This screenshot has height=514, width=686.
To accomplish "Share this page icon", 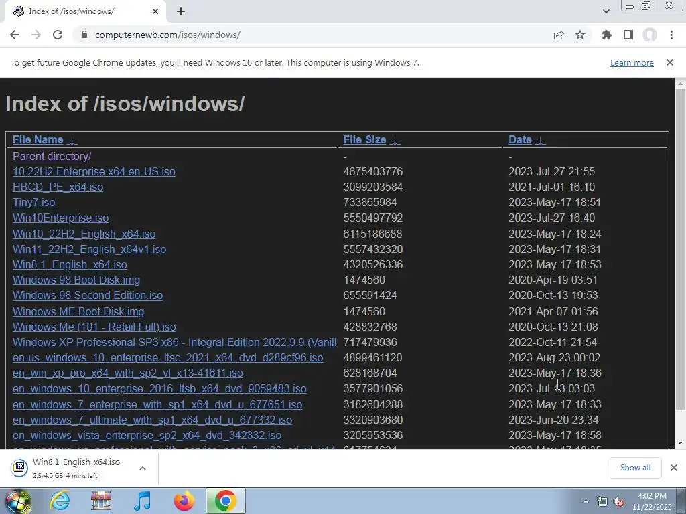I will [559, 35].
